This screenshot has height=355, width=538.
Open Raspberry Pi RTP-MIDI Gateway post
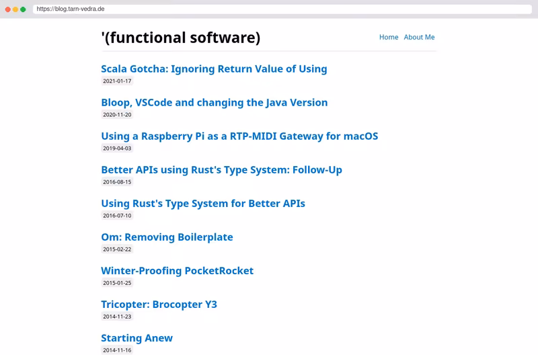click(239, 136)
